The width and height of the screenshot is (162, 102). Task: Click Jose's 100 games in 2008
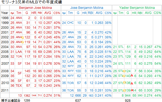pos(78,71)
